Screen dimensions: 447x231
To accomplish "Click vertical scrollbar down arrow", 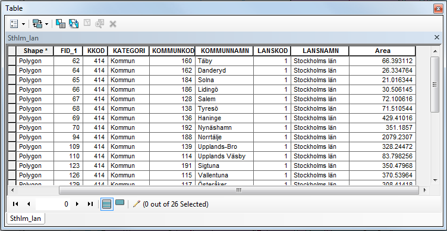I will pyautogui.click(x=435, y=180).
